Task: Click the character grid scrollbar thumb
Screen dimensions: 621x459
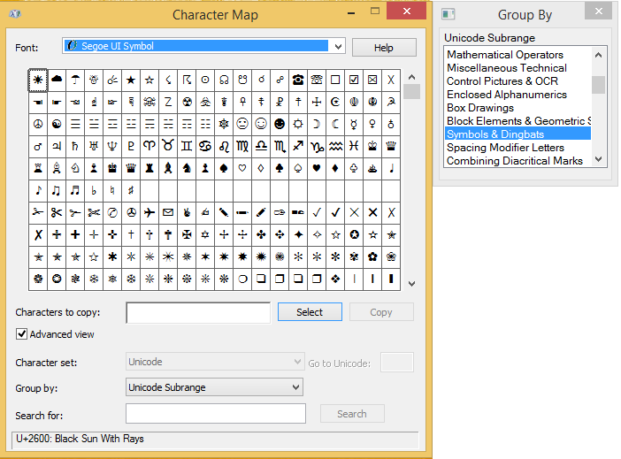Action: (411, 92)
